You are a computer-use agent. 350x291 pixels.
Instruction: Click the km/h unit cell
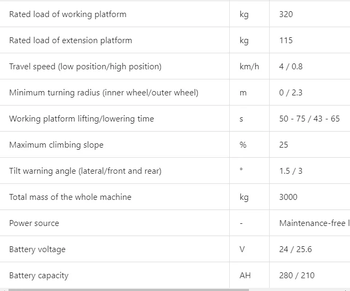click(x=249, y=67)
